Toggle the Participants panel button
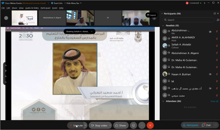Viewport: 220px width, 130px height. (x=190, y=125)
